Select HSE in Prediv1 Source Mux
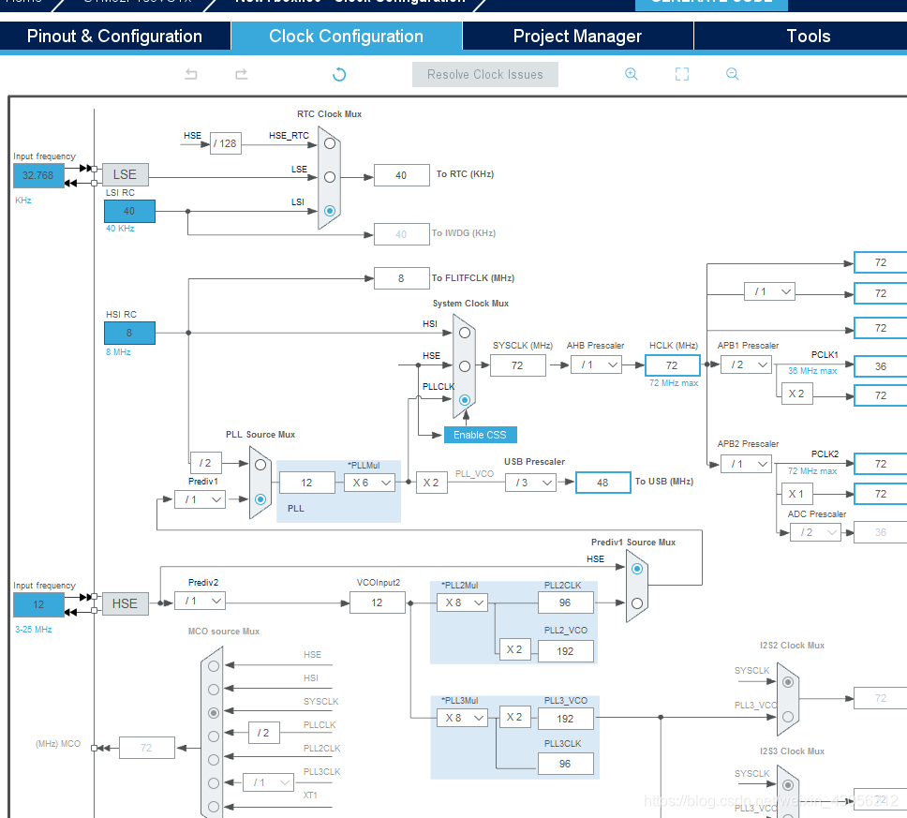This screenshot has height=818, width=907. click(637, 569)
